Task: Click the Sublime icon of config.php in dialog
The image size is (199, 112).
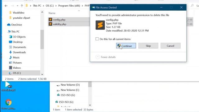Action: tap(100, 25)
